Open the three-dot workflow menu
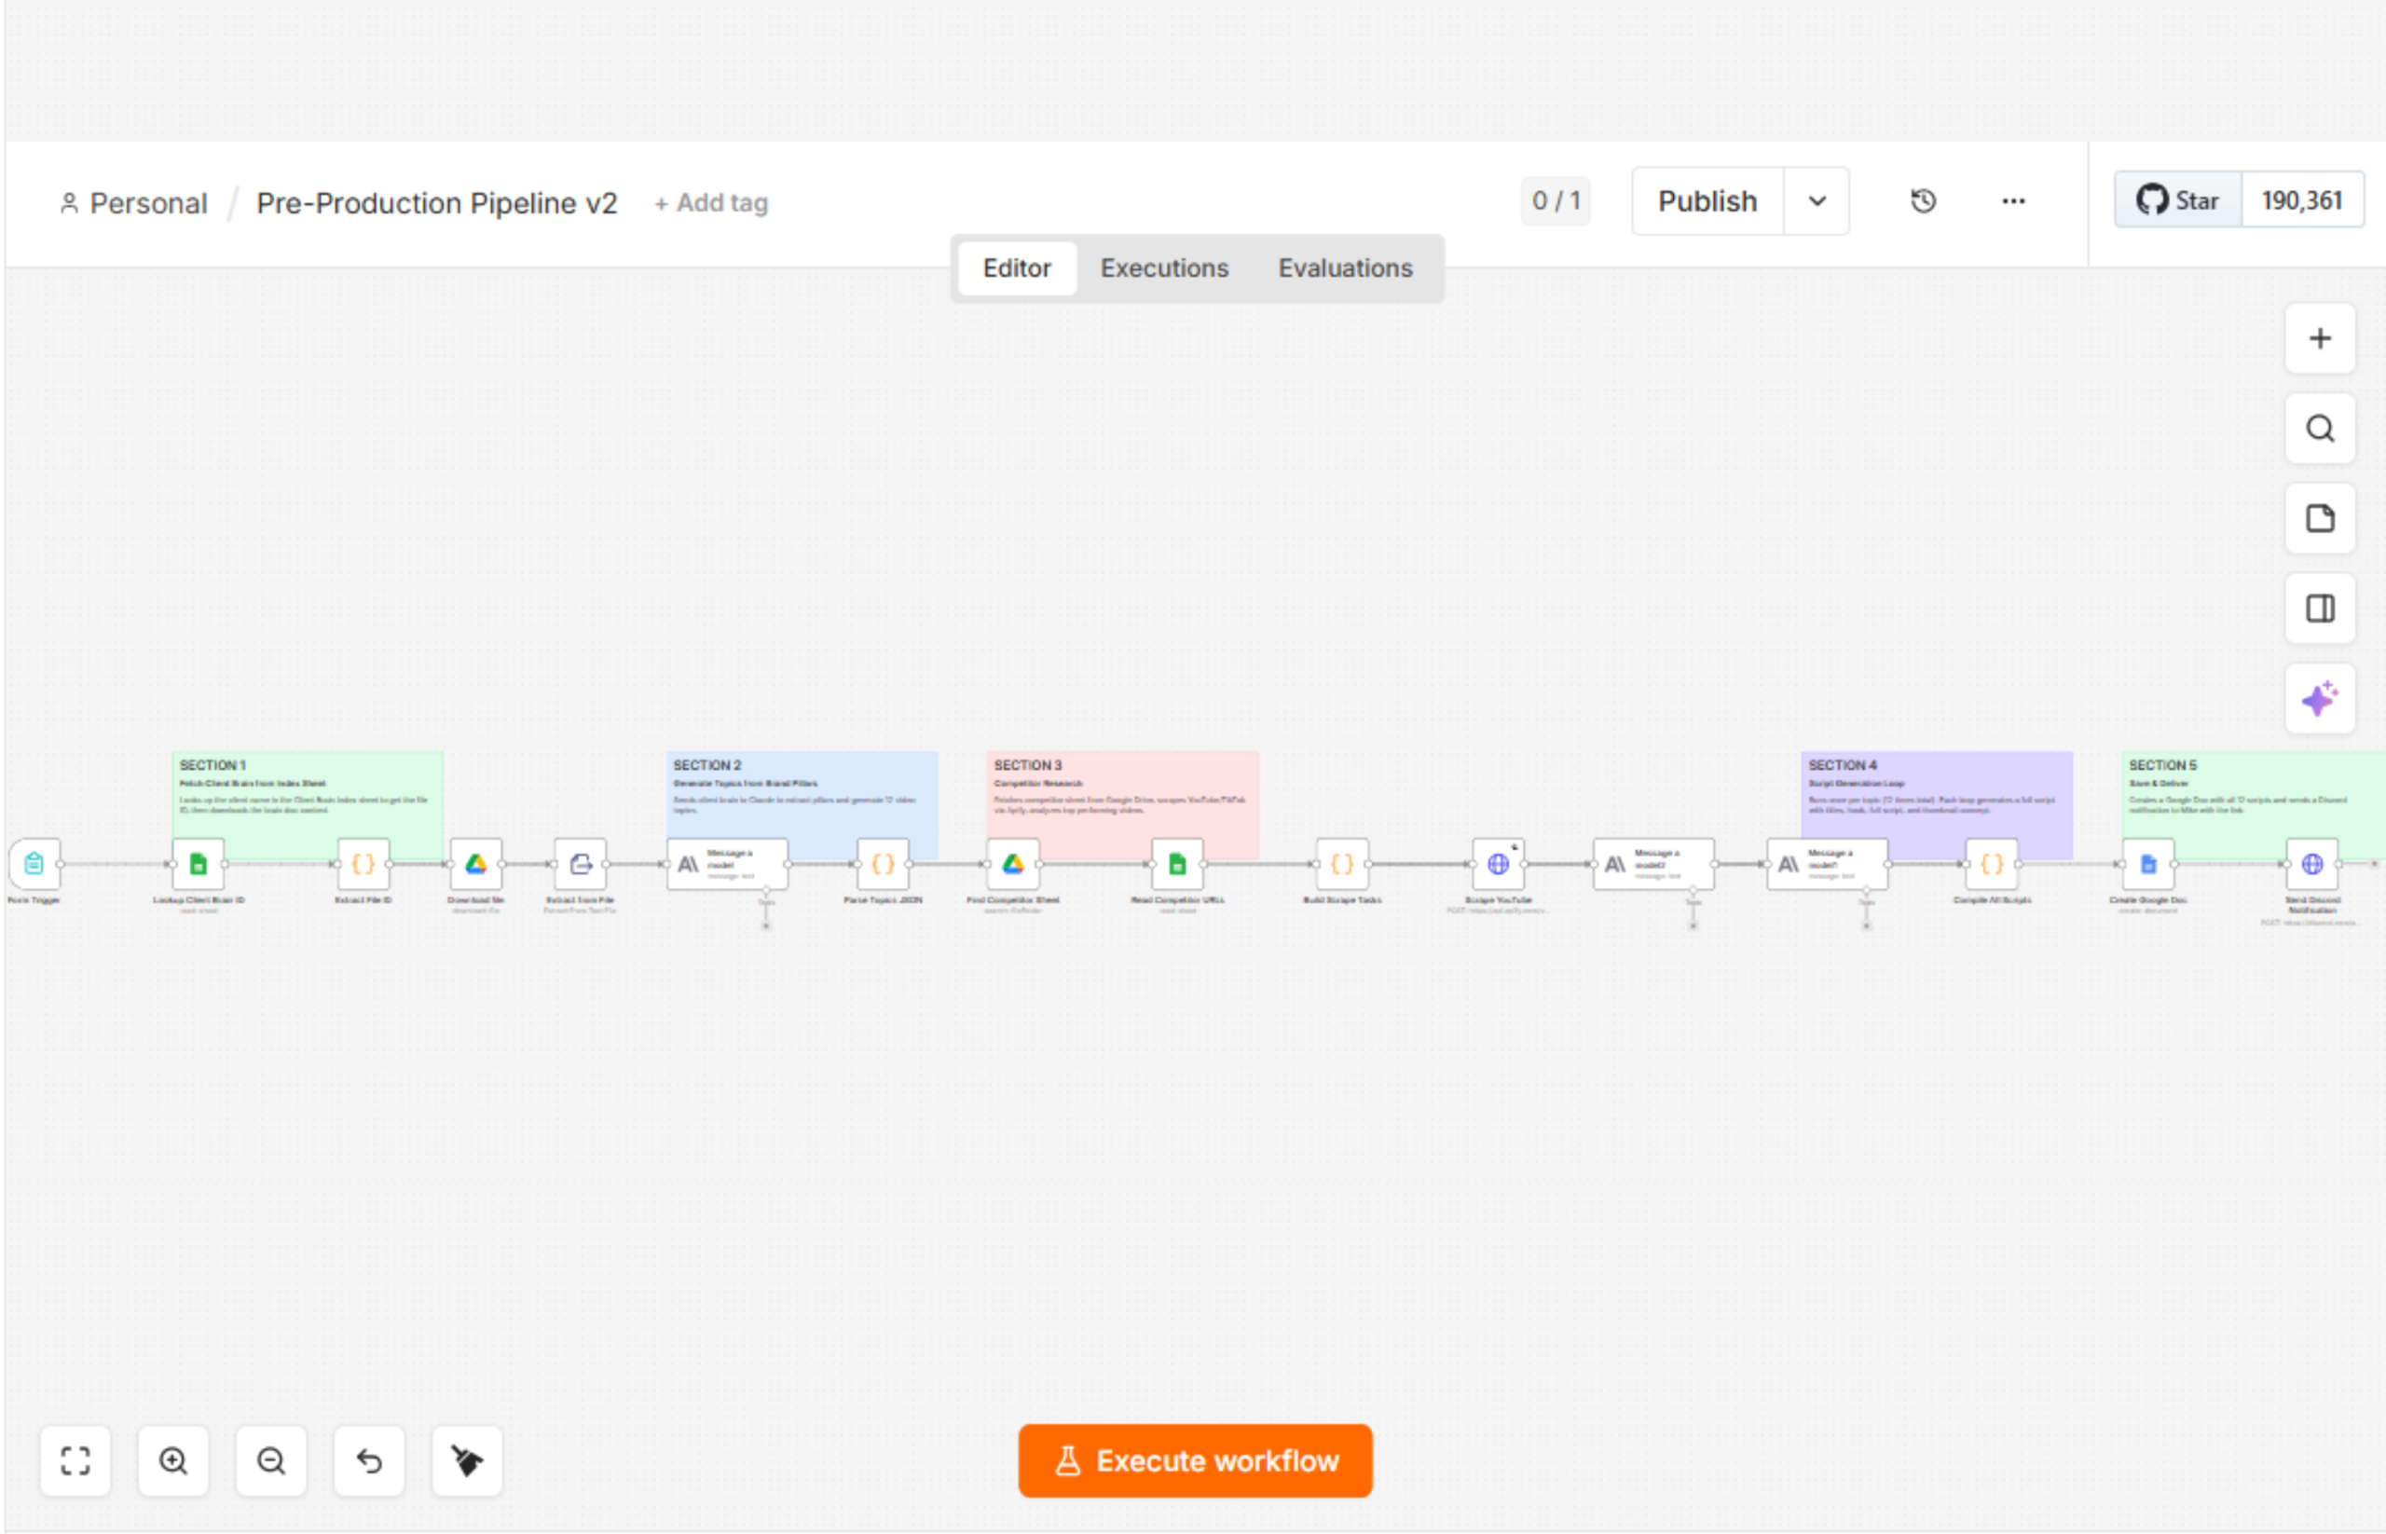Viewport: 2386px width, 1534px height. tap(2013, 201)
